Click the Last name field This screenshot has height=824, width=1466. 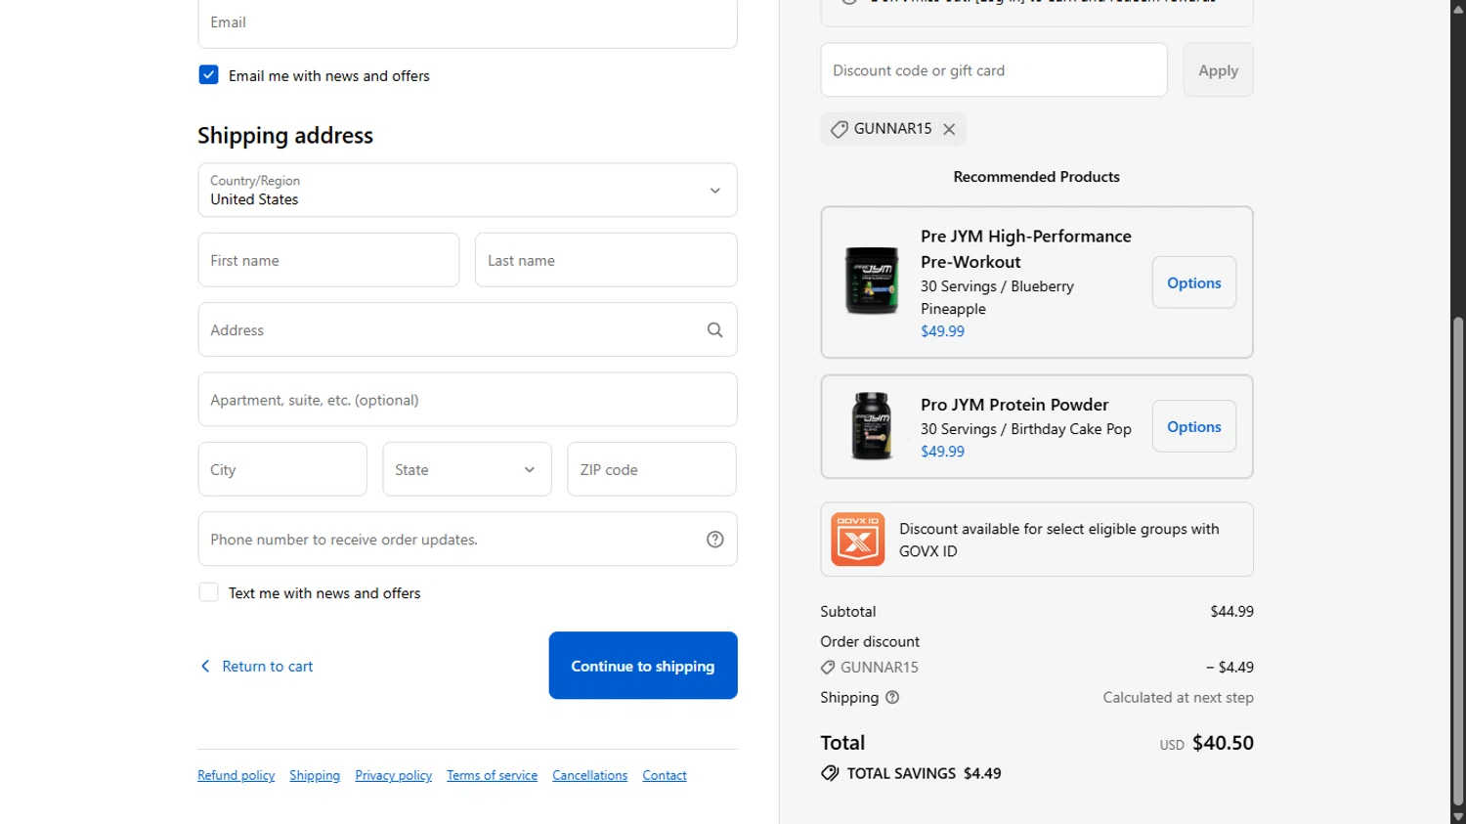coord(606,260)
